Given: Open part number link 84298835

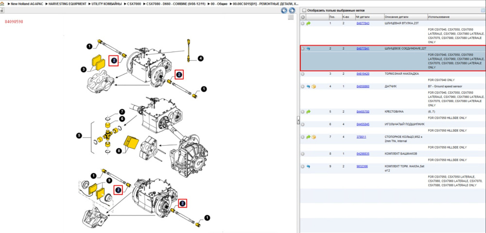Looking at the screenshot, I should pyautogui.click(x=363, y=154).
